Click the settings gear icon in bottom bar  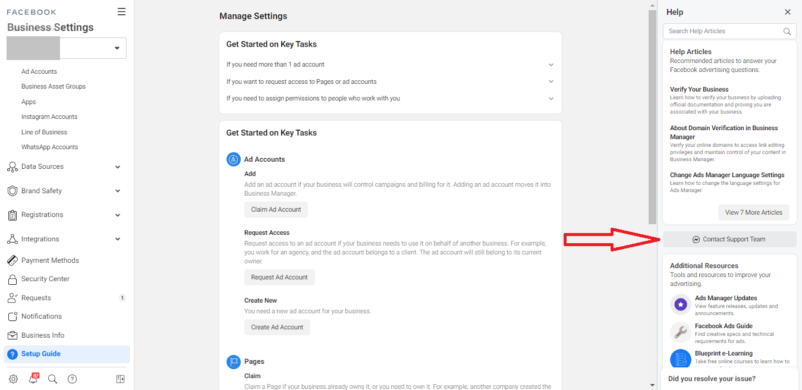coord(13,379)
